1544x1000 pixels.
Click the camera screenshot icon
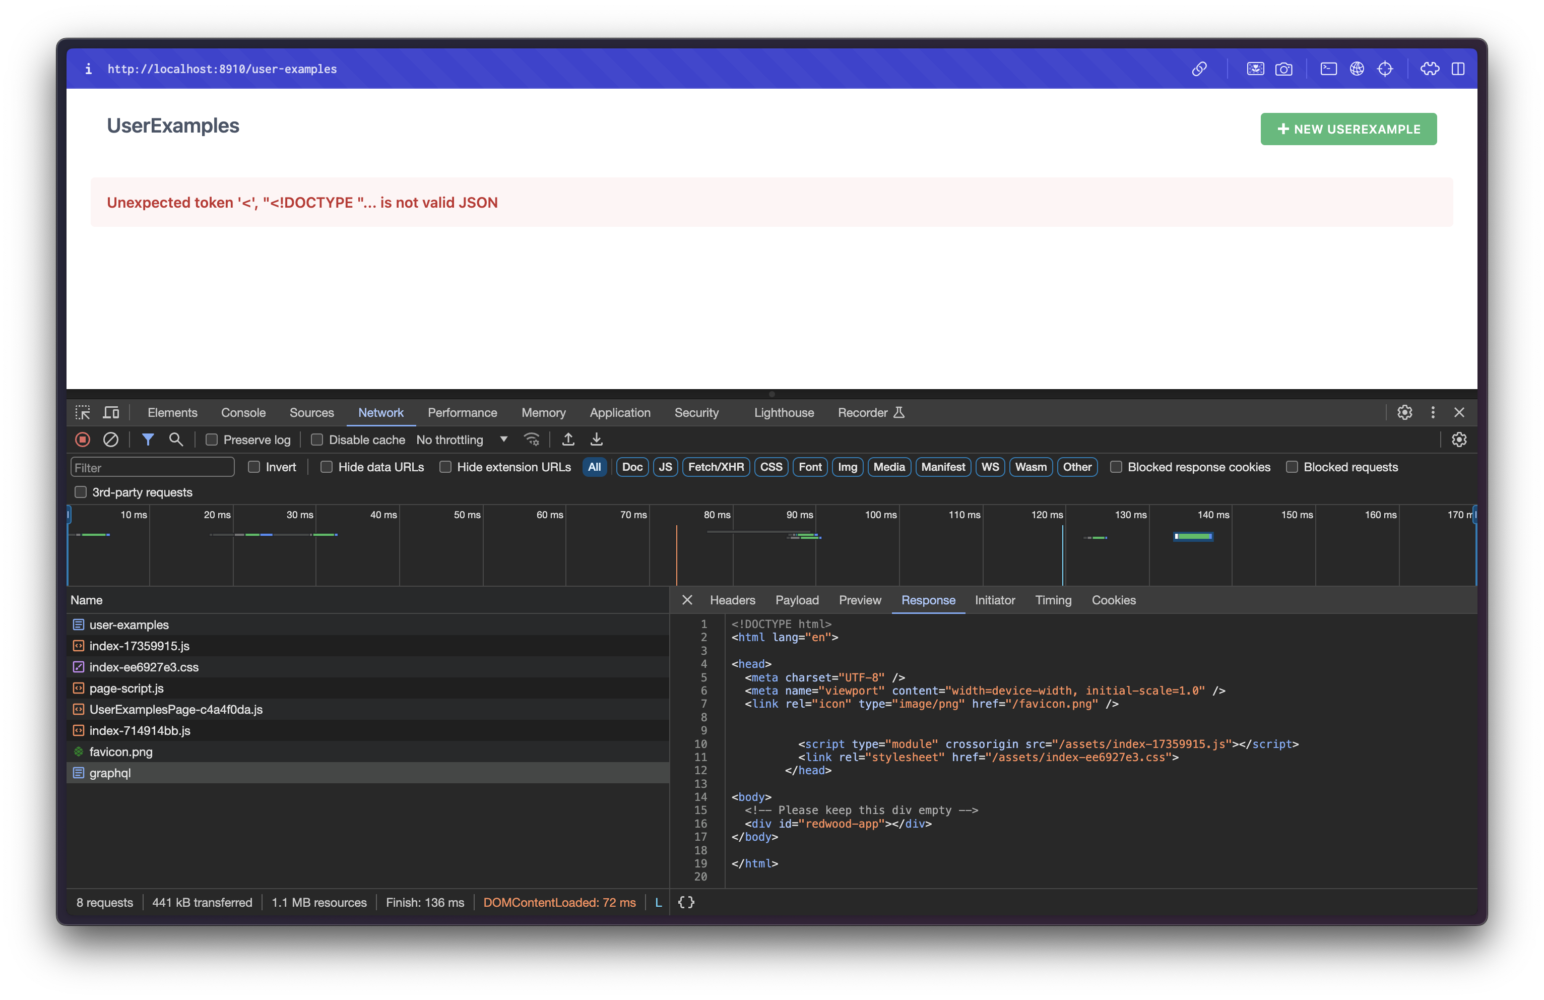[1283, 69]
